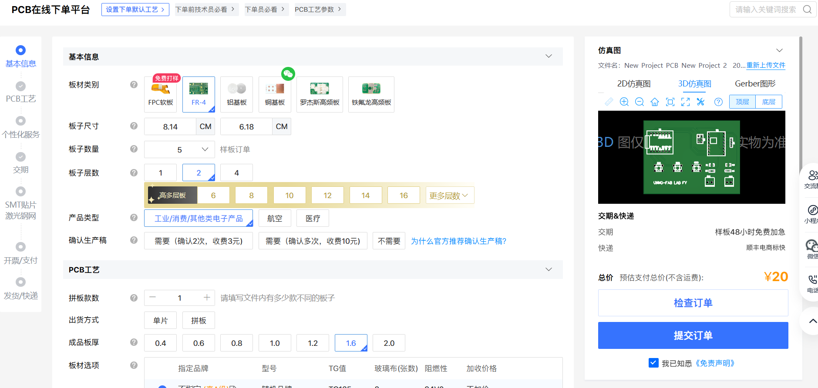The height and width of the screenshot is (388, 818).
Task: Select 不需要 for production confirmation
Action: pyautogui.click(x=389, y=241)
